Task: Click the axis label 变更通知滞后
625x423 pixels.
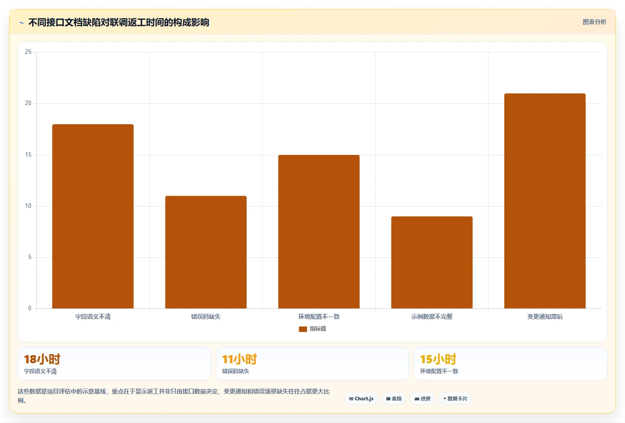Action: (545, 317)
